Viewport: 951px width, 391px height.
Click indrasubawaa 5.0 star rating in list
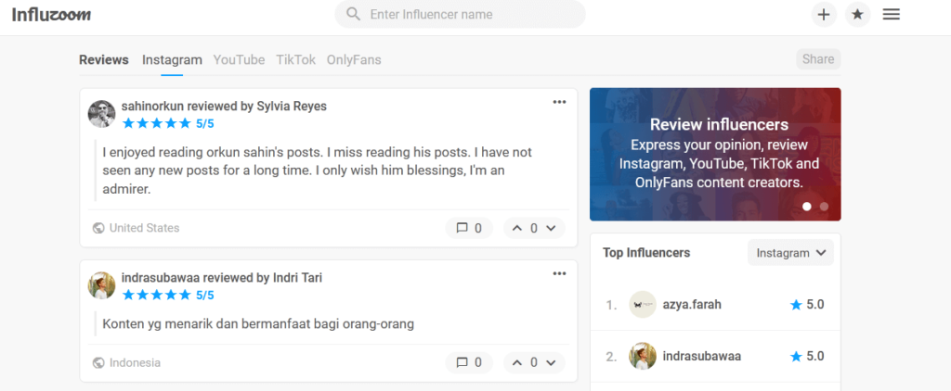coord(807,357)
